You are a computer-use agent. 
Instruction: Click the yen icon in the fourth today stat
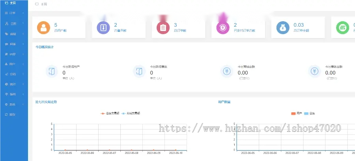pos(314,71)
